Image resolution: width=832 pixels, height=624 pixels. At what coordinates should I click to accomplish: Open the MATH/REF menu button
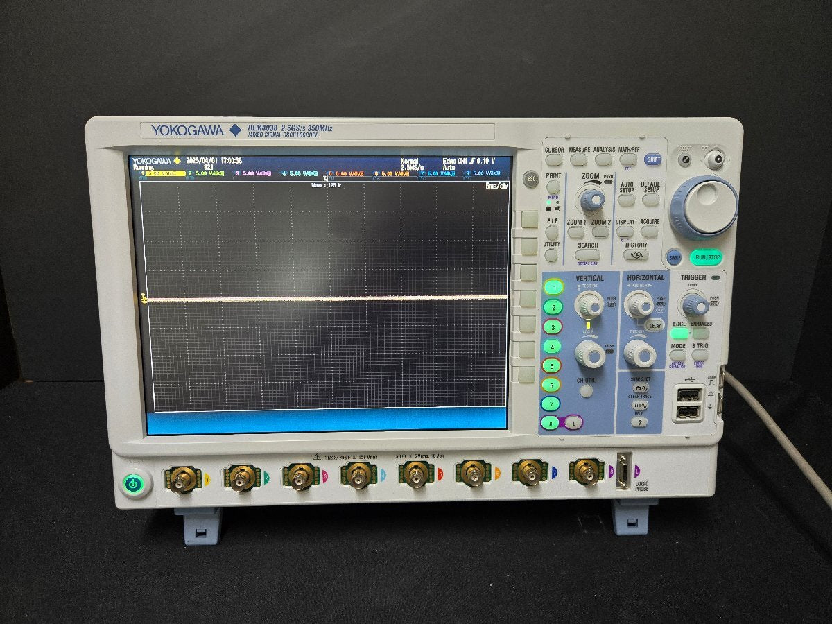(628, 159)
